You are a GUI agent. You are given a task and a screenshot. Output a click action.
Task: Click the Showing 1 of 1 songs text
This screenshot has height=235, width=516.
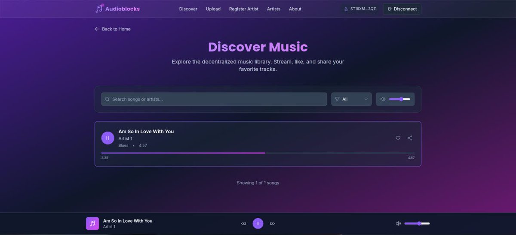[258, 183]
